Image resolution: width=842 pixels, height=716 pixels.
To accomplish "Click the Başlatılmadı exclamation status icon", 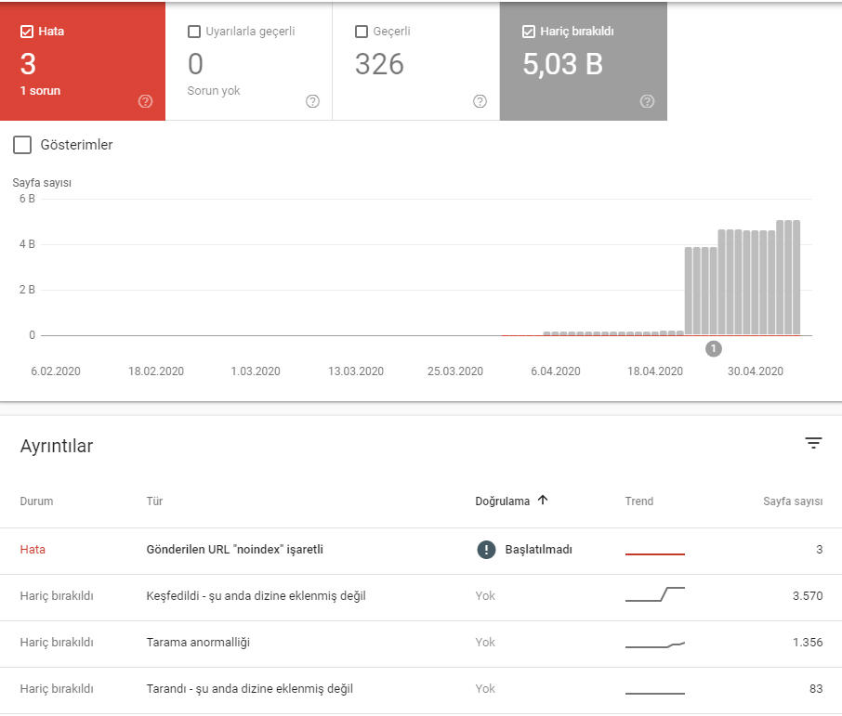I will [x=486, y=550].
